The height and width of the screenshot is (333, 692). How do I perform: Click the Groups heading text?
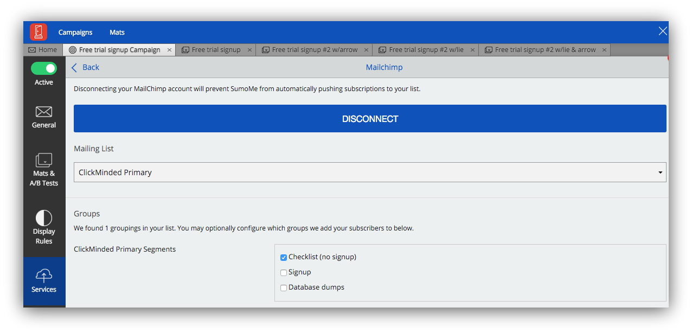87,214
